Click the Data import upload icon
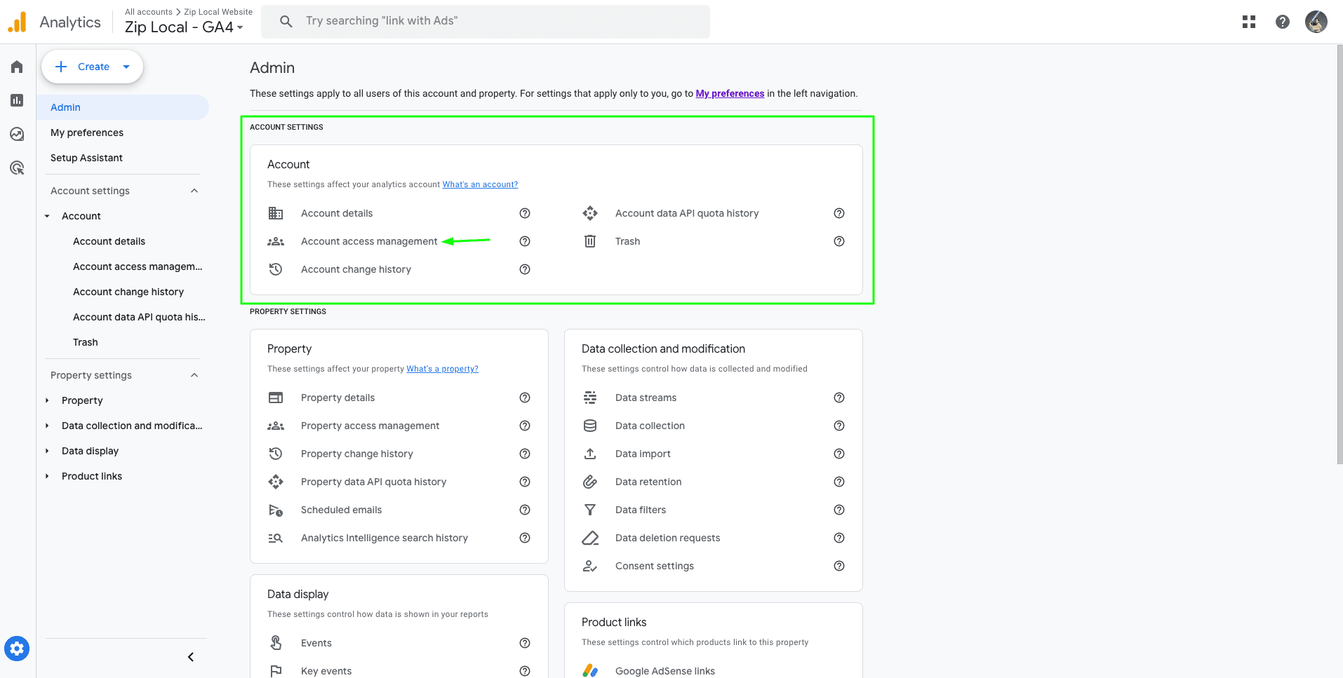Screen dimensions: 1343x678 point(590,454)
